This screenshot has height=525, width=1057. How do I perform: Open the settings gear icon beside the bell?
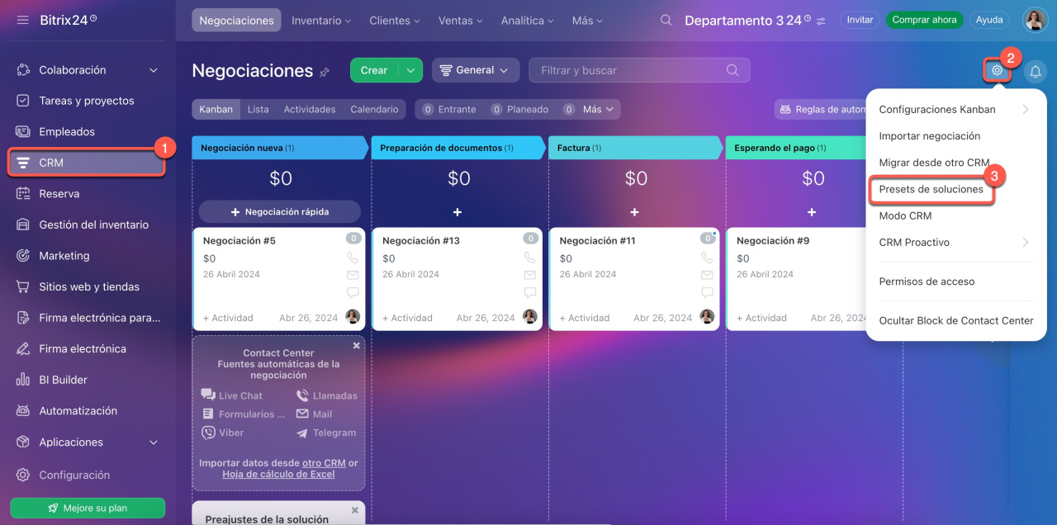coord(997,71)
